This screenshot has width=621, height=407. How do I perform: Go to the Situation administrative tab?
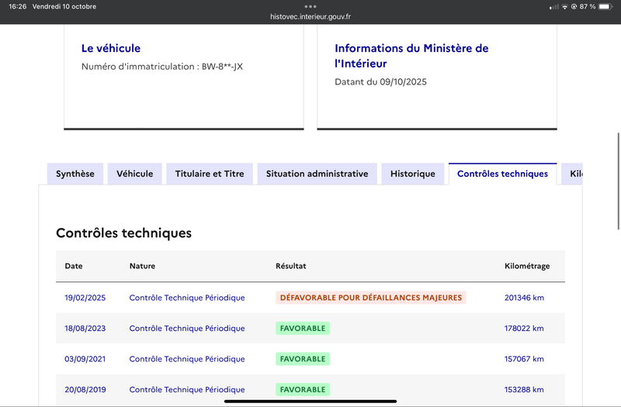pos(317,174)
